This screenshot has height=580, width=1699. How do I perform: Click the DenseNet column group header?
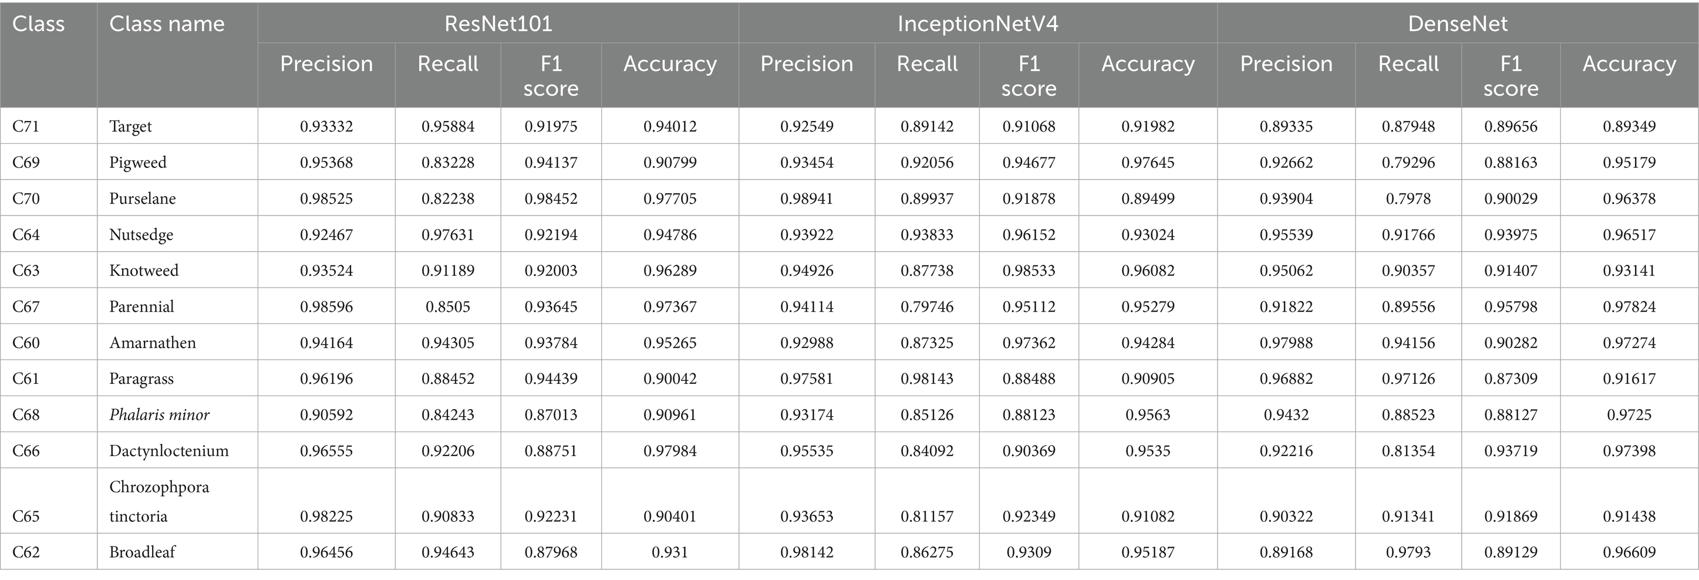point(1458,23)
